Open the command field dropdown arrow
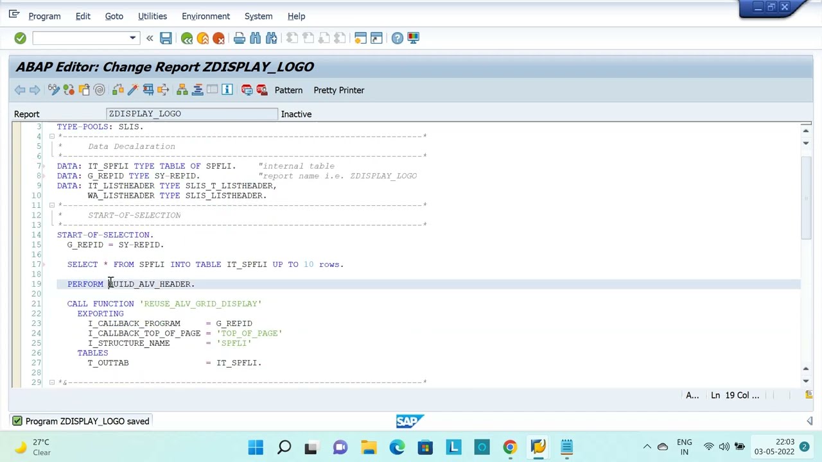Image resolution: width=822 pixels, height=462 pixels. click(133, 38)
